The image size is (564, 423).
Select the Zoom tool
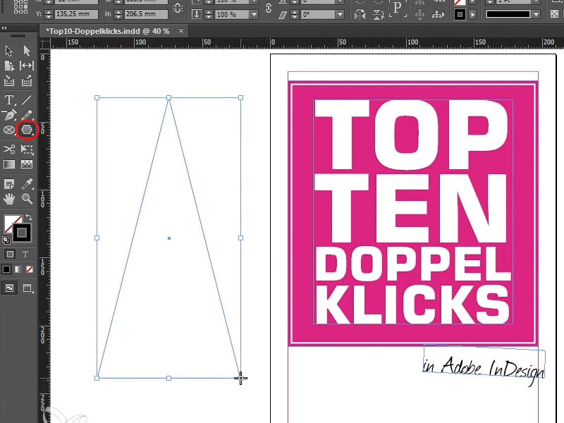coord(27,199)
